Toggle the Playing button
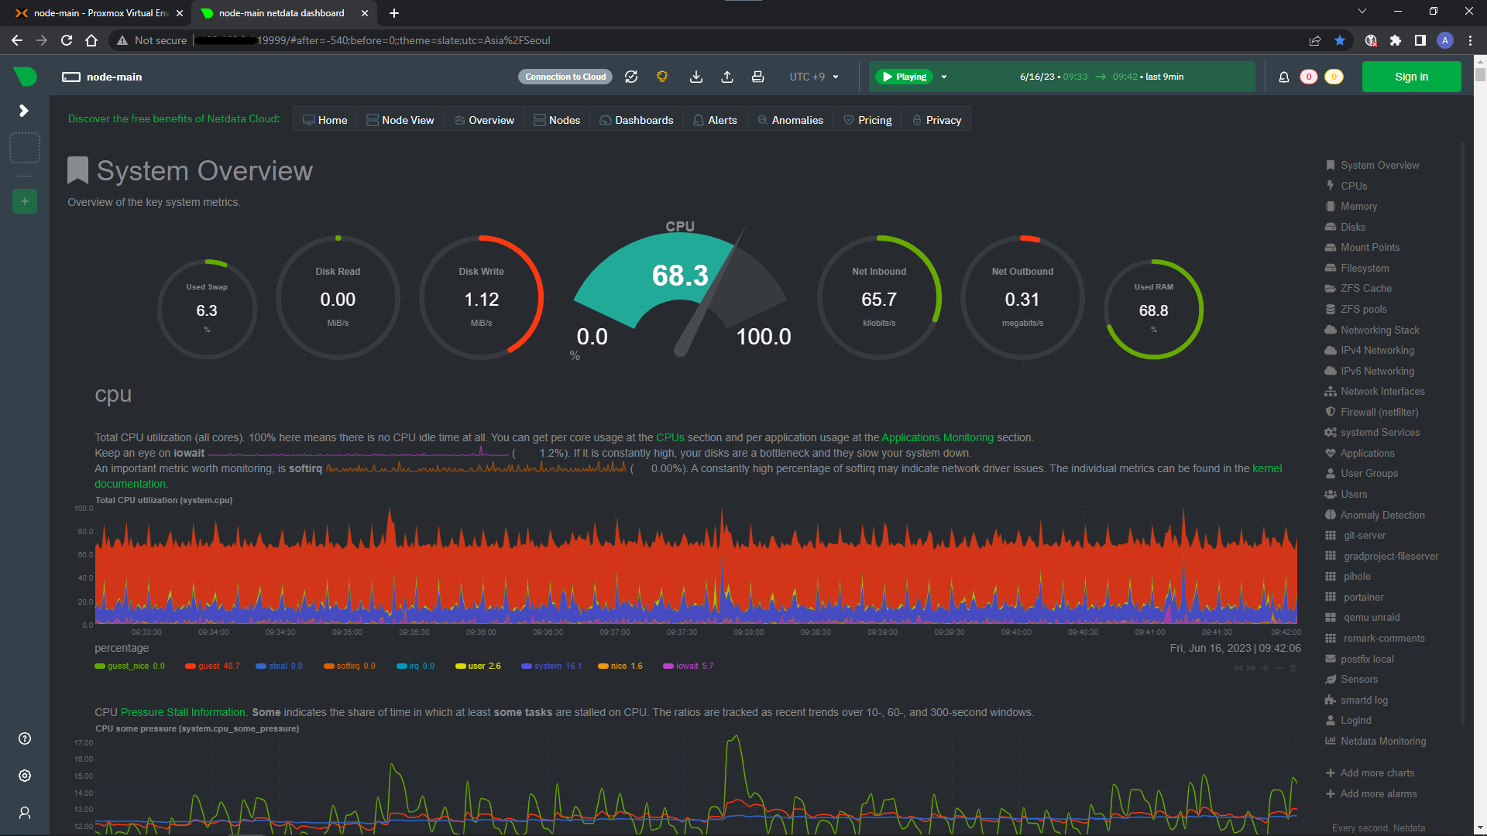This screenshot has width=1487, height=836. [x=904, y=77]
